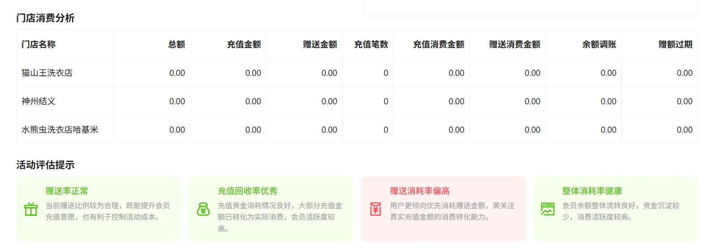716x252 pixels.
Task: Click the 门店消费分析 section heading
Action: click(x=45, y=18)
